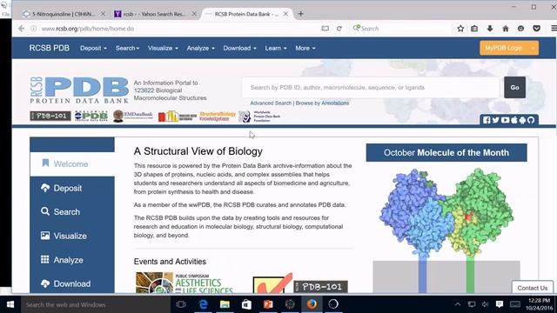
Task: Open the Firefox downloads arrow
Action: coord(490,29)
